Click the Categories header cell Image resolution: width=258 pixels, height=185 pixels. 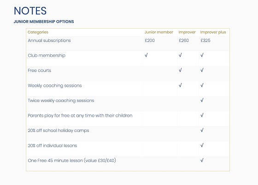coord(38,32)
